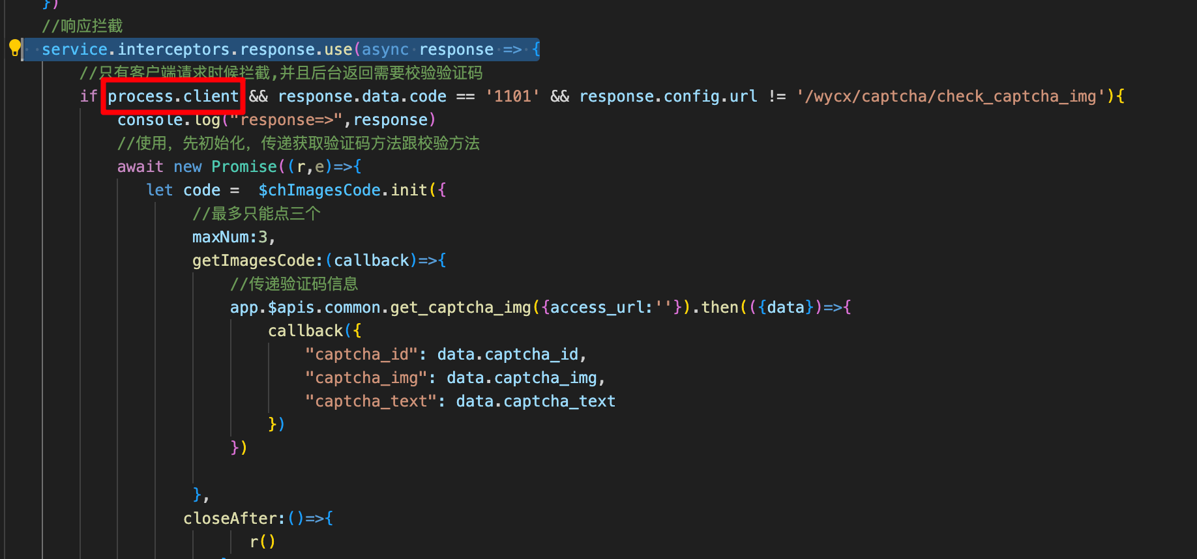Viewport: 1197px width, 559px height.
Task: Click the comment '//响应拦截'
Action: 82,26
